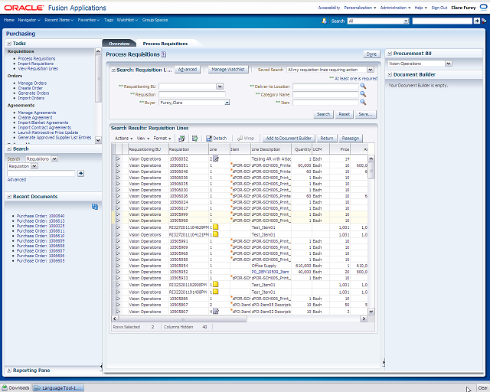
Task: Open the Saved Search dropdown
Action: [371, 70]
